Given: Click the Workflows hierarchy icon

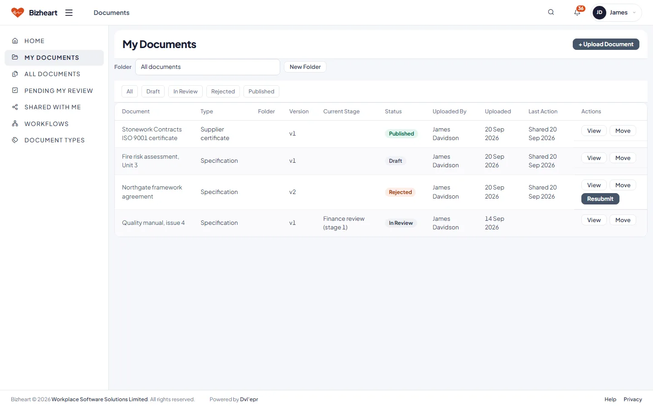Looking at the screenshot, I should (x=15, y=124).
